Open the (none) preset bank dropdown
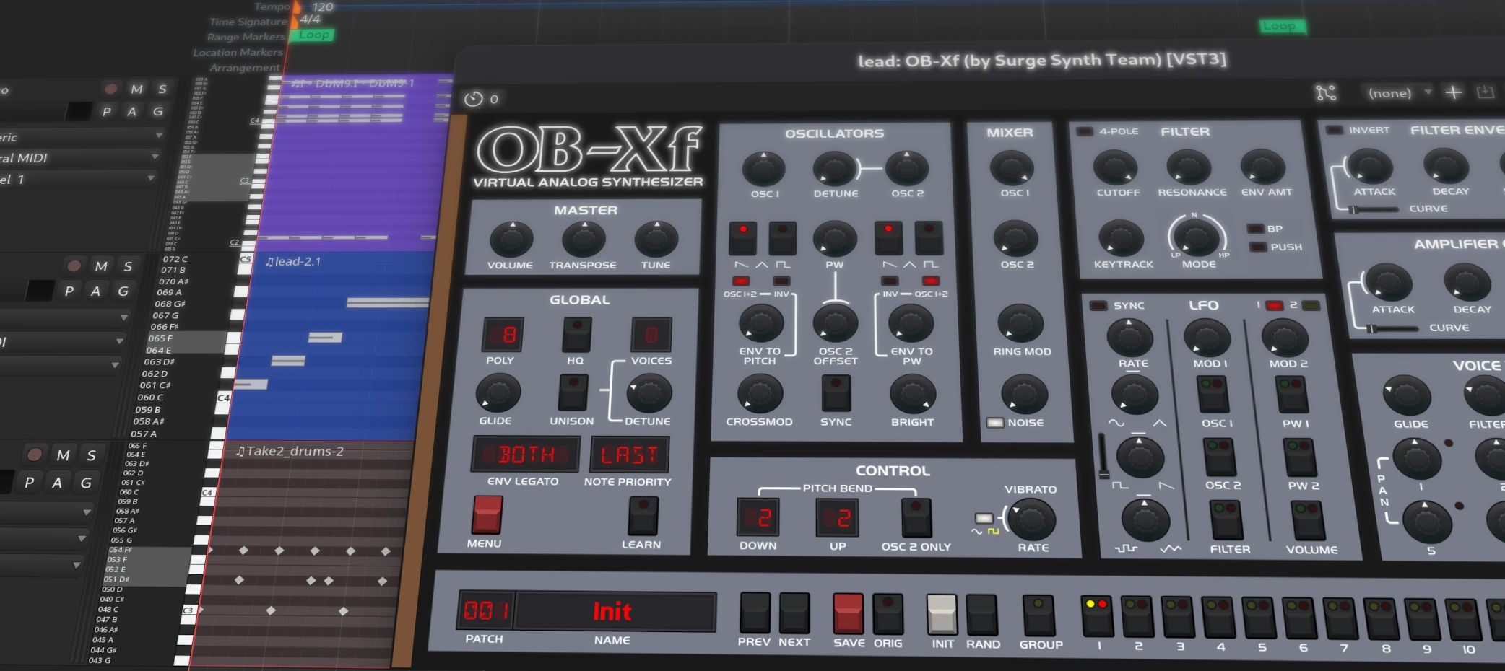The image size is (1505, 671). click(x=1394, y=92)
